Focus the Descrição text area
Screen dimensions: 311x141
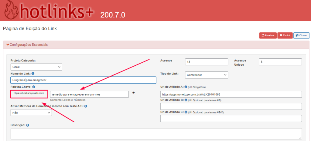[156, 134]
